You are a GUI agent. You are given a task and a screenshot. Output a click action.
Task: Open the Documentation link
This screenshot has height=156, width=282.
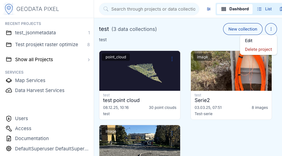(x=32, y=139)
